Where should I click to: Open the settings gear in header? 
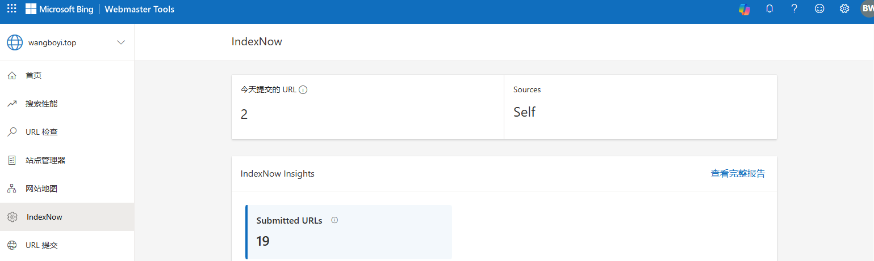[844, 9]
